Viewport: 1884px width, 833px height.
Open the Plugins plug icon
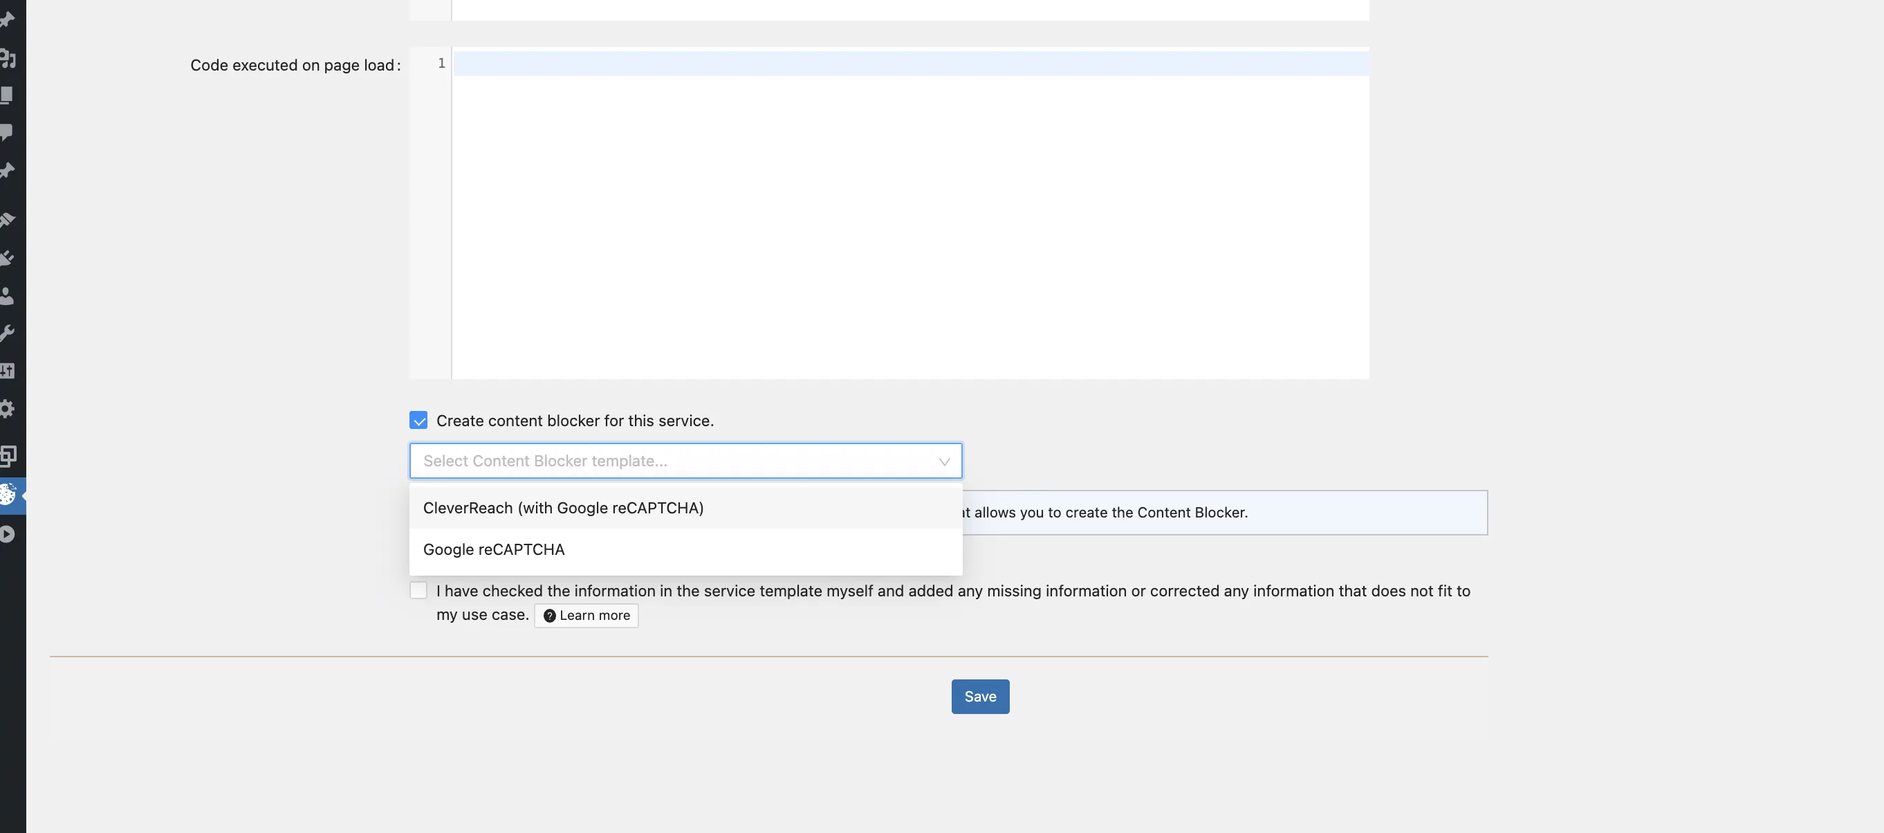[x=8, y=257]
